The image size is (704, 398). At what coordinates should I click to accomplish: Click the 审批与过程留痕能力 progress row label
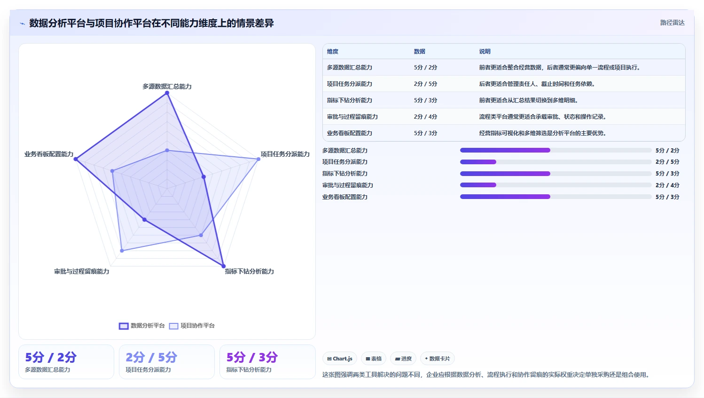(x=348, y=185)
